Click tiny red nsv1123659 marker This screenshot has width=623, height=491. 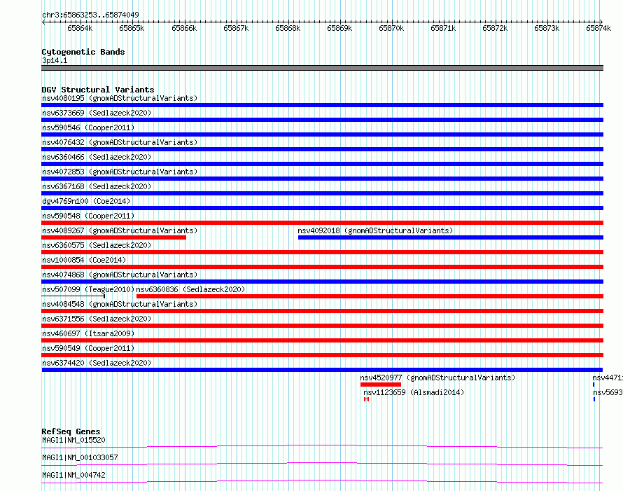[x=366, y=399]
